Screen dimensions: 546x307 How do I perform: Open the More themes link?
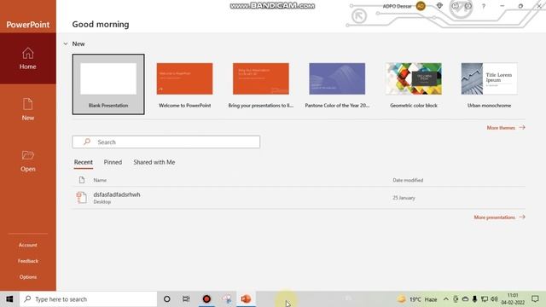(x=506, y=128)
